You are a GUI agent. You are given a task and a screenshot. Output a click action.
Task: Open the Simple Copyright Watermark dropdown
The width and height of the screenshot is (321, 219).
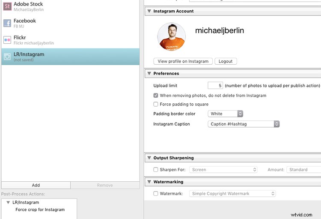232,194
